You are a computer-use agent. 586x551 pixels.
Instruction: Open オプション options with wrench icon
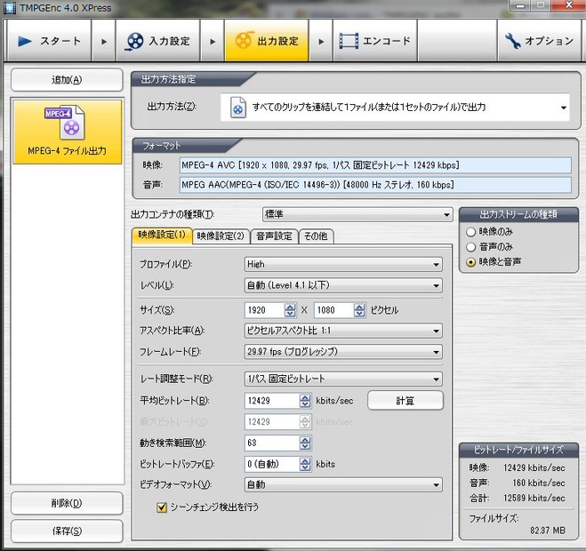coord(539,41)
